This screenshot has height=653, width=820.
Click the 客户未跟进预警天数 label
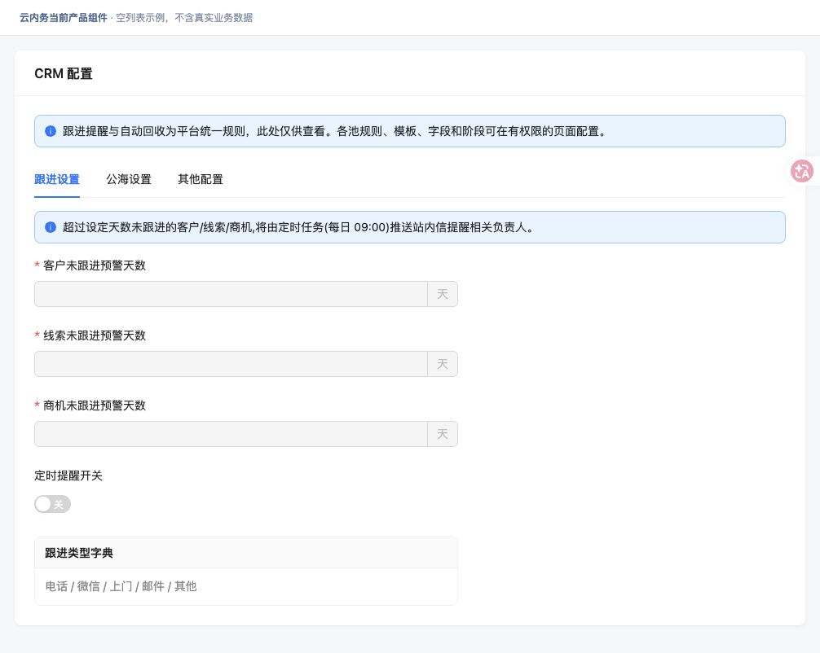(95, 265)
